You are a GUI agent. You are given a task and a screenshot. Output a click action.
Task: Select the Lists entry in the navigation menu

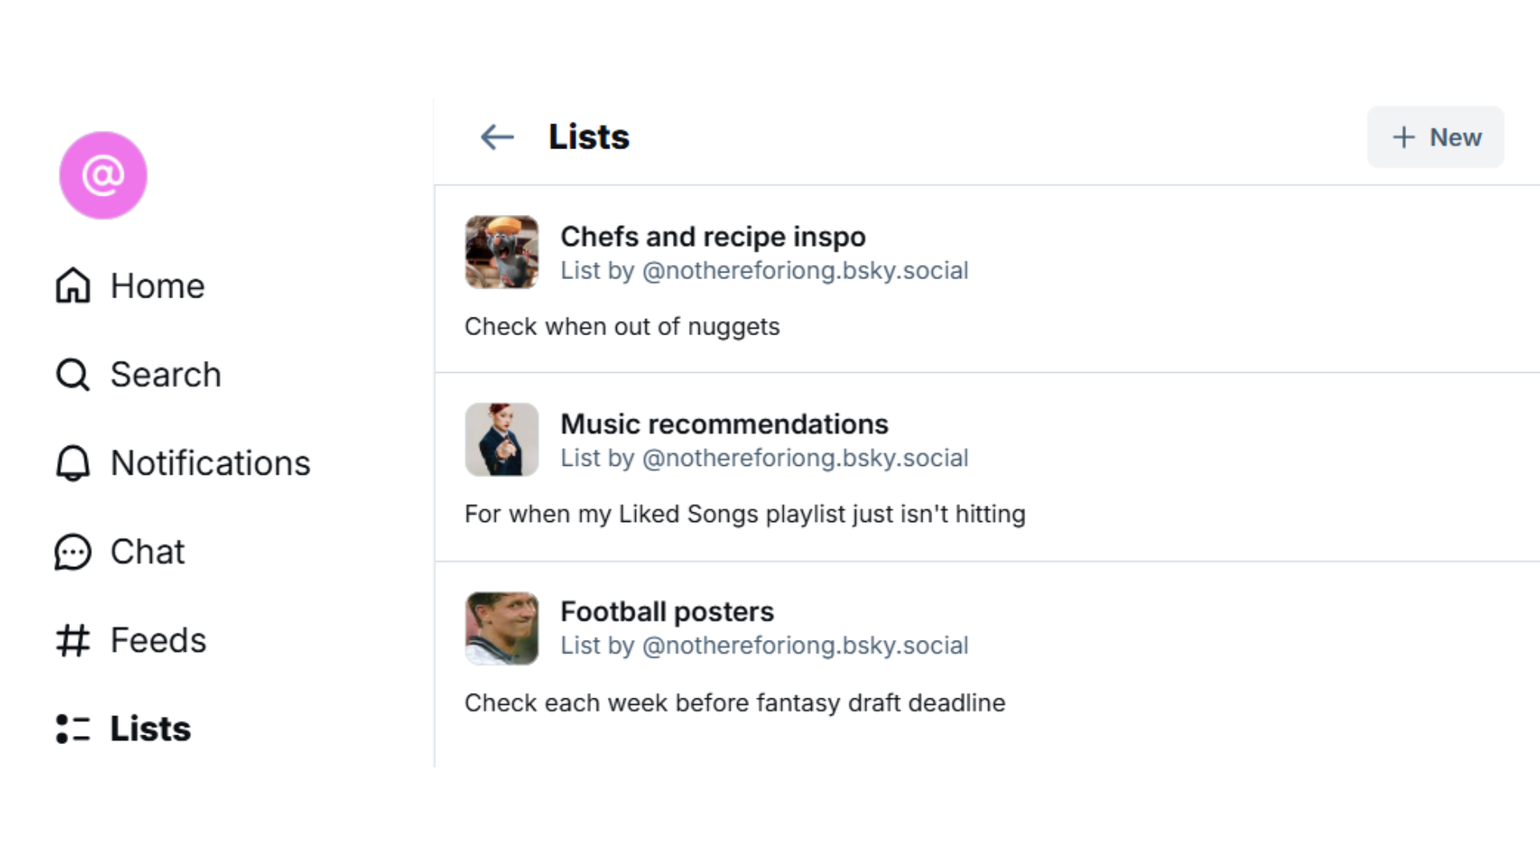tap(149, 728)
